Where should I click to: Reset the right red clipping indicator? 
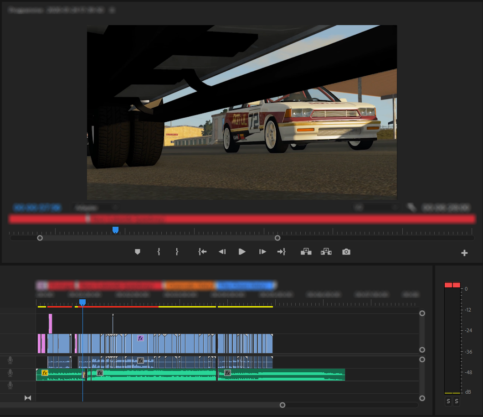coord(457,285)
